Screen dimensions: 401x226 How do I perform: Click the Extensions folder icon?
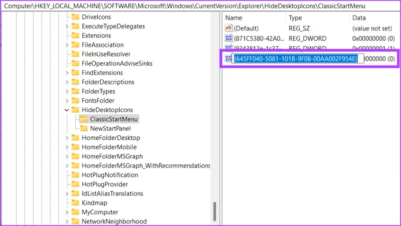[x=75, y=36]
